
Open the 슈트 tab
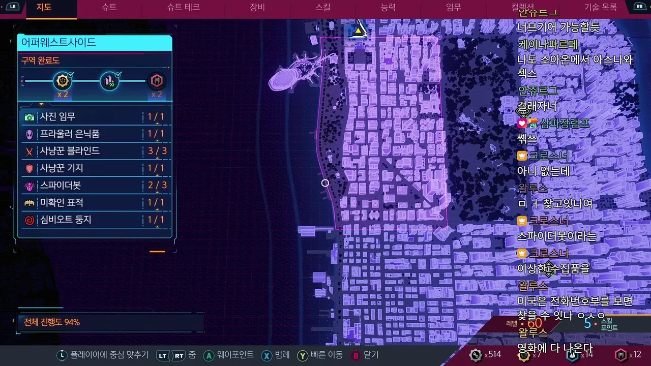coord(109,7)
